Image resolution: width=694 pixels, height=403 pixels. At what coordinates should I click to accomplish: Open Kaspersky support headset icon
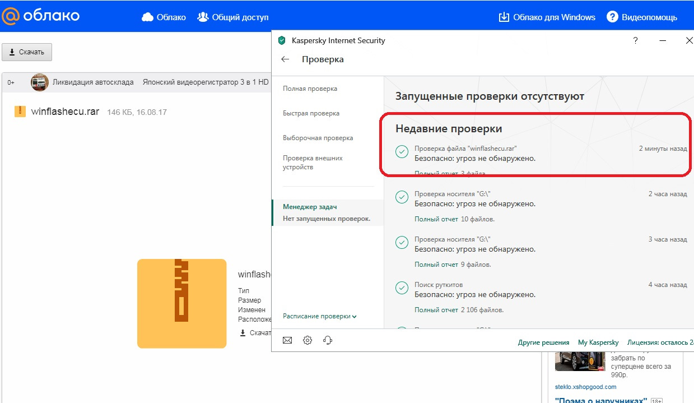click(x=328, y=340)
